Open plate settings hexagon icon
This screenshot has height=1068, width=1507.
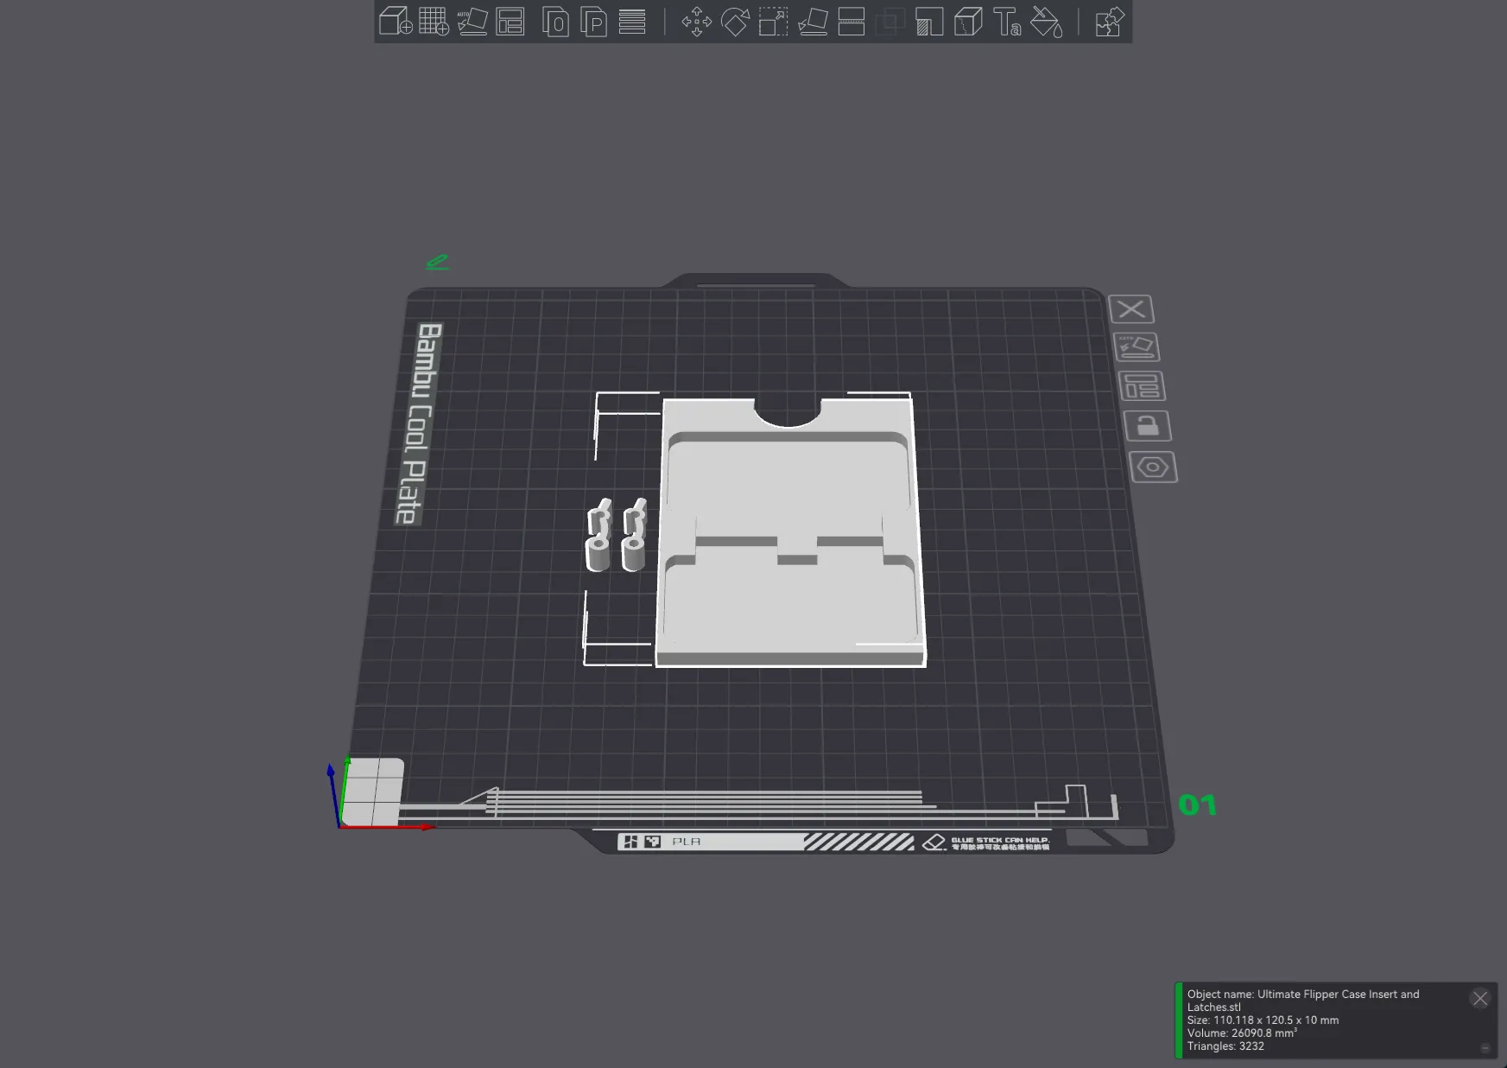pyautogui.click(x=1152, y=467)
